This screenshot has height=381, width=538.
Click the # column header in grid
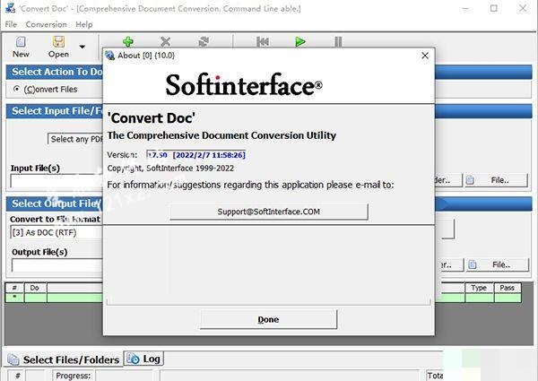[x=14, y=288]
